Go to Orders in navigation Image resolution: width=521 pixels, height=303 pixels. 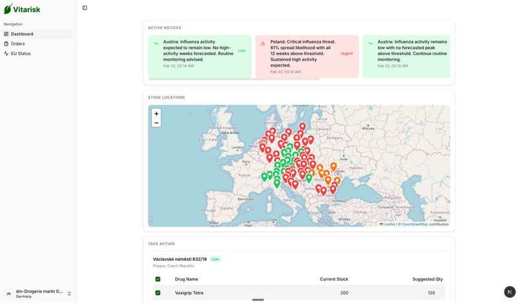point(37,43)
